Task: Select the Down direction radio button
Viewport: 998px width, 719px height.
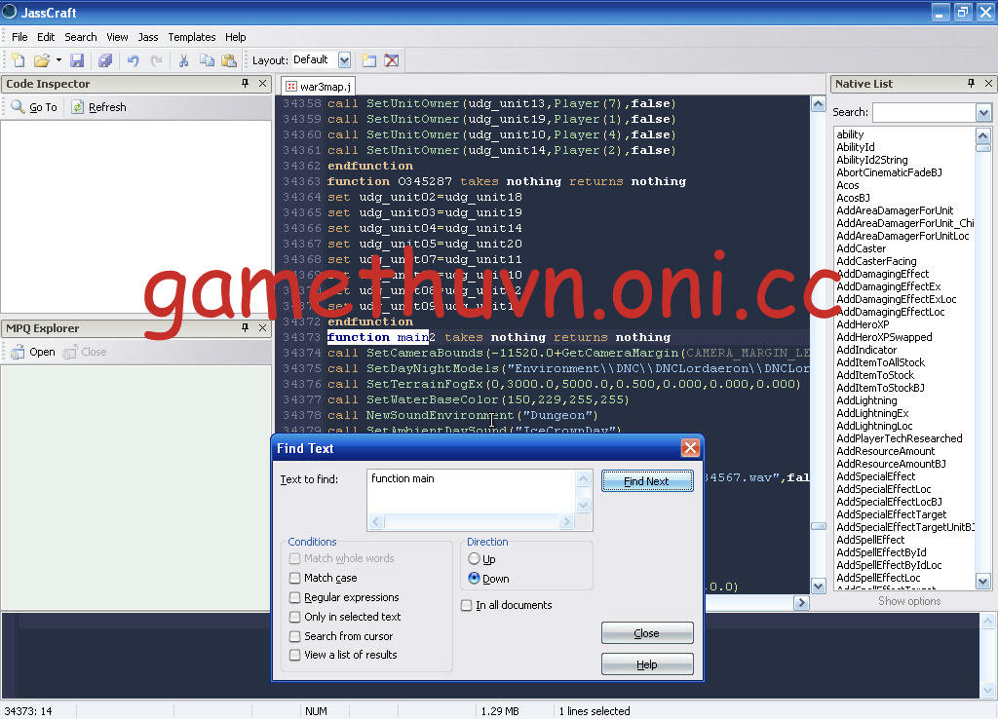Action: click(474, 579)
